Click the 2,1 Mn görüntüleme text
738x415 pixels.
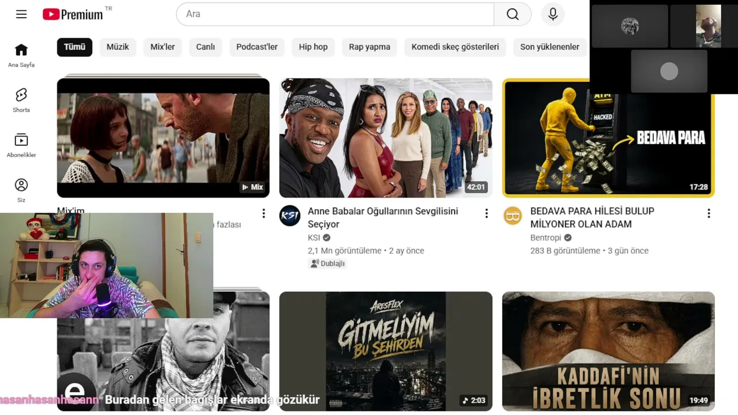pyautogui.click(x=345, y=251)
